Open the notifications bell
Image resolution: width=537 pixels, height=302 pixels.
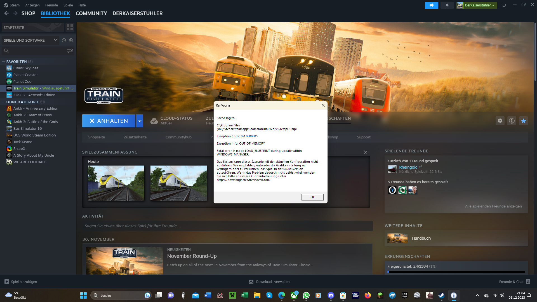(447, 5)
